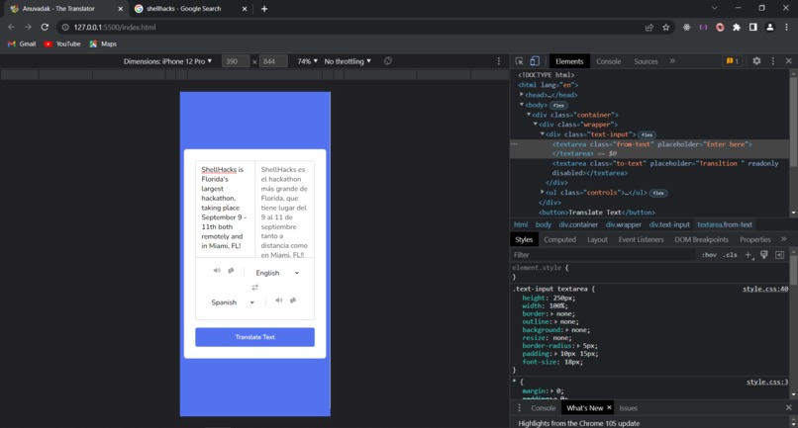Toggle the device toolbar icon
Viewport: 798px width, 428px height.
tap(535, 61)
